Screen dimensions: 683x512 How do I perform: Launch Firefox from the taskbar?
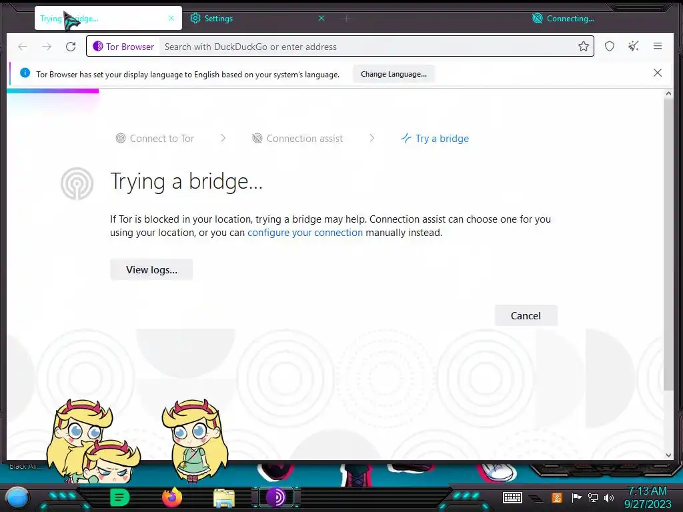coord(172,497)
